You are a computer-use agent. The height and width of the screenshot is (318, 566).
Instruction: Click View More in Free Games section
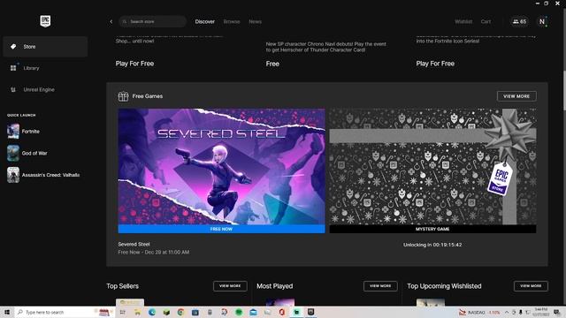[x=516, y=96]
